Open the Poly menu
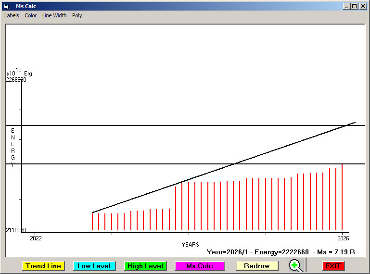The height and width of the screenshot is (274, 370). coord(77,15)
